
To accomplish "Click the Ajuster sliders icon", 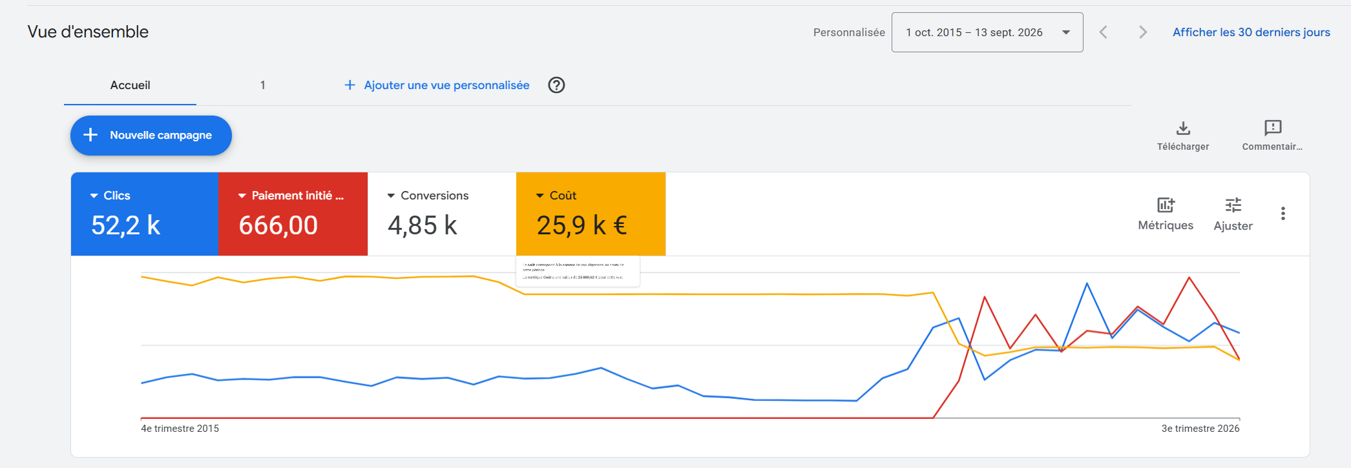I will click(1233, 205).
